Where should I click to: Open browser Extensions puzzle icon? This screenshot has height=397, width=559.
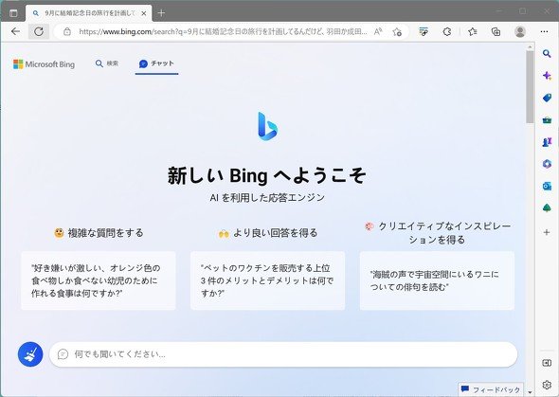pyautogui.click(x=446, y=31)
